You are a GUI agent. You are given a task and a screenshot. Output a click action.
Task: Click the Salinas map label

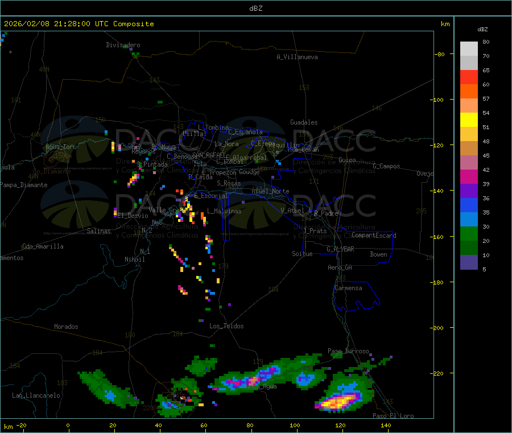(98, 231)
